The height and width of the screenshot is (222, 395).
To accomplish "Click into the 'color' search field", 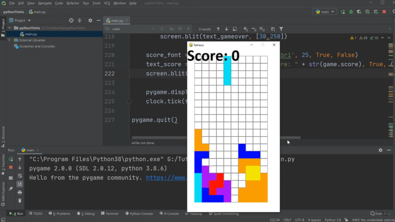I will click(x=131, y=29).
